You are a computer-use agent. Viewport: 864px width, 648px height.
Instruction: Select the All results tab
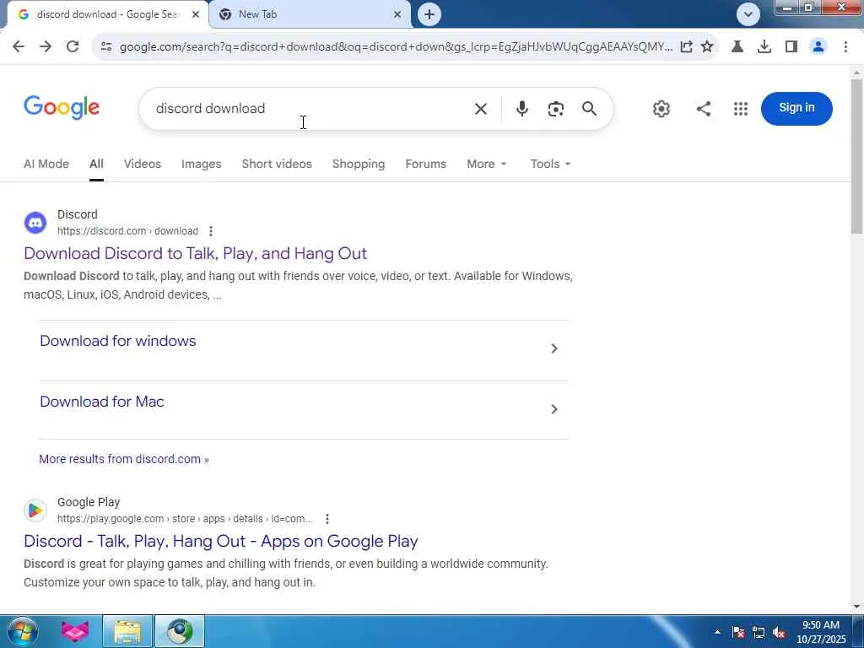click(x=96, y=165)
